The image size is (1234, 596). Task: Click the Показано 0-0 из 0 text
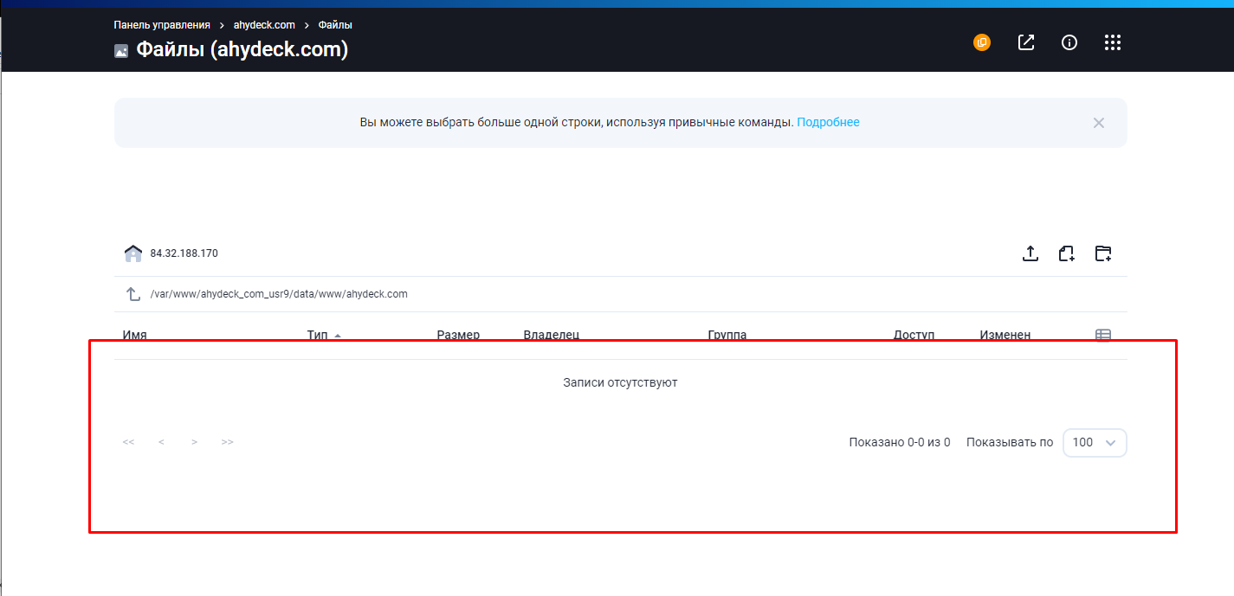(x=900, y=442)
